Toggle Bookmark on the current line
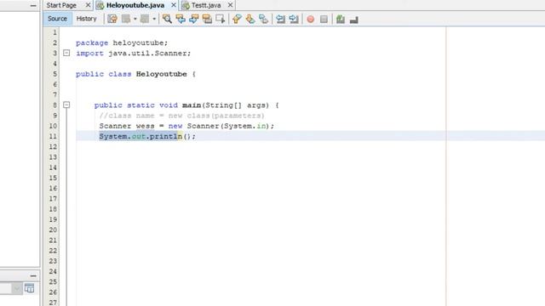Screen dimensions: 545x306 point(263,19)
